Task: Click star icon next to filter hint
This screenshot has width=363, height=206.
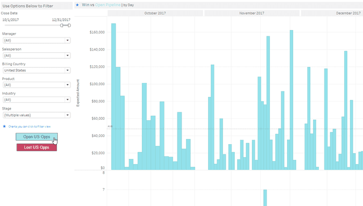Action: [4, 127]
